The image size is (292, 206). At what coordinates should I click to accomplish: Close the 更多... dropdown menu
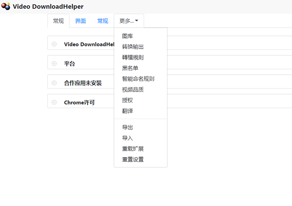coord(128,21)
